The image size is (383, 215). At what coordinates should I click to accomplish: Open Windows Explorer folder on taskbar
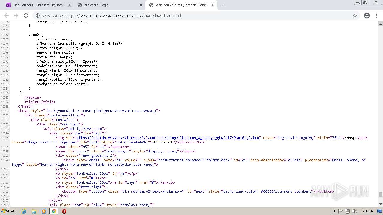[34, 211]
